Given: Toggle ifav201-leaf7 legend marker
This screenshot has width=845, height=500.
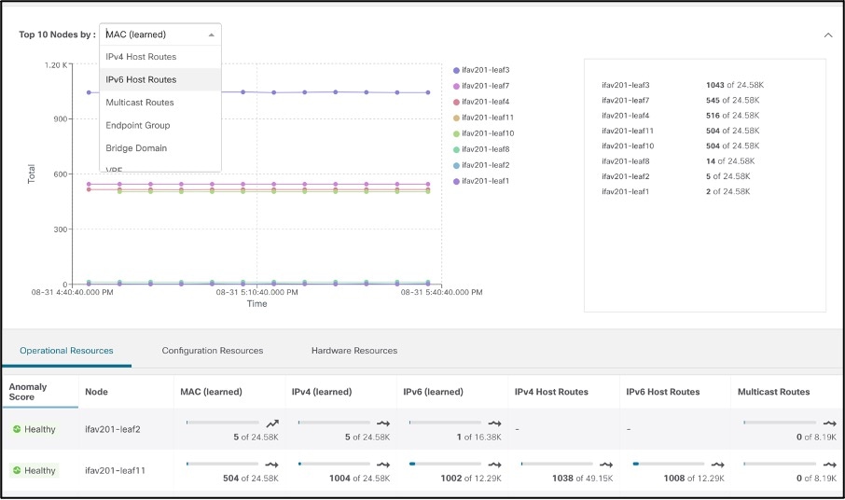Looking at the screenshot, I should pos(456,86).
